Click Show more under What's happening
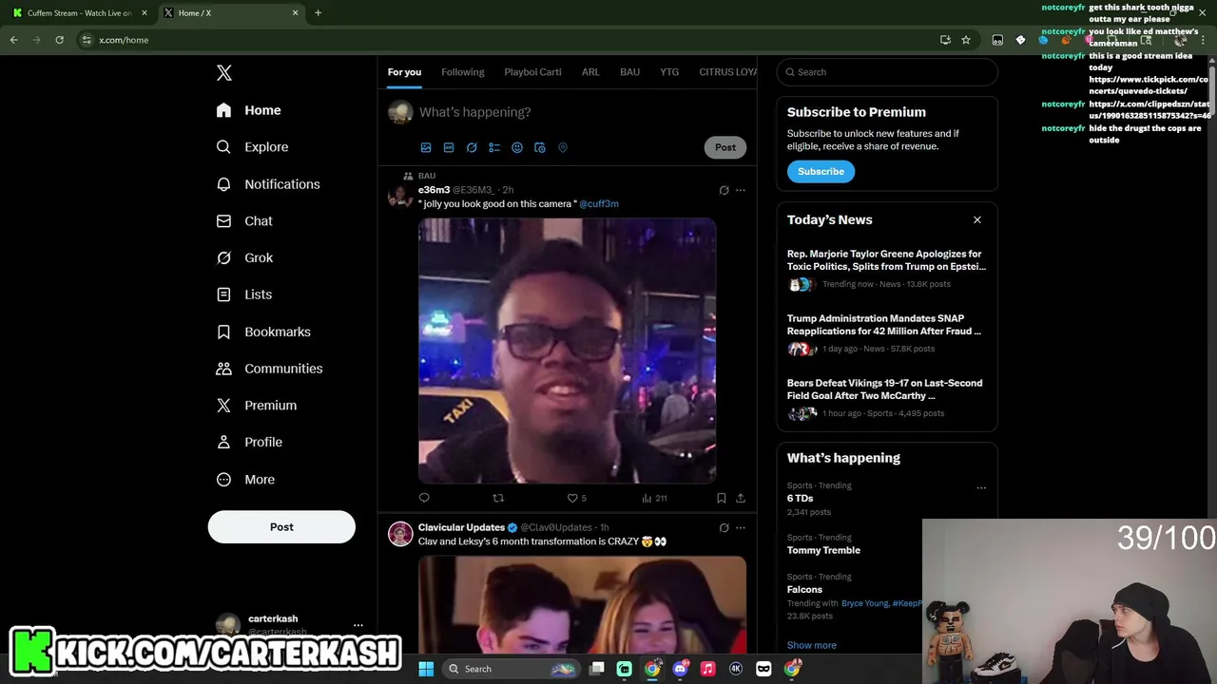The image size is (1217, 684). 812,645
